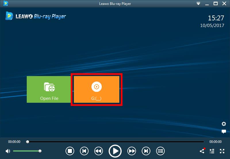Enter fullscreen mode

(222, 151)
